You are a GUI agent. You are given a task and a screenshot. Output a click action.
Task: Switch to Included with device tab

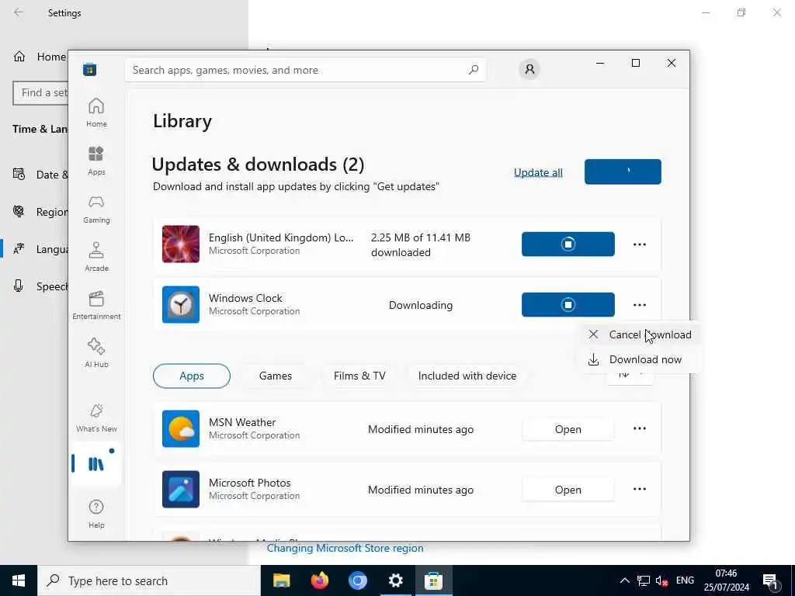tap(467, 376)
